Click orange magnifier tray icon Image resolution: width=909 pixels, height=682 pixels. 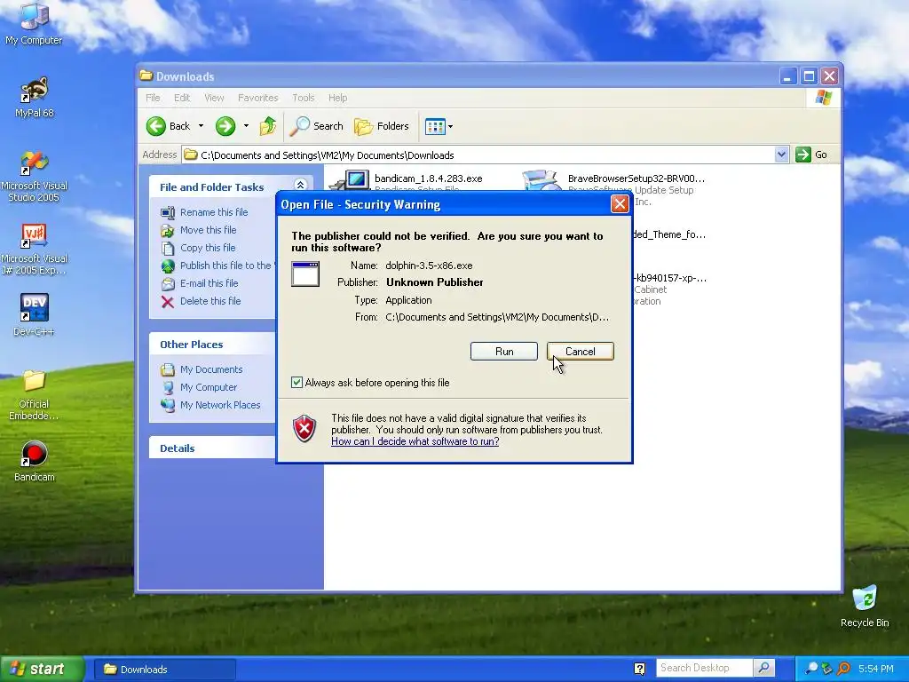pyautogui.click(x=843, y=669)
